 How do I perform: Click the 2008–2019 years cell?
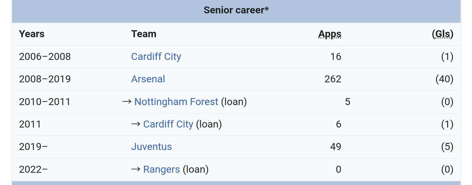coord(45,79)
